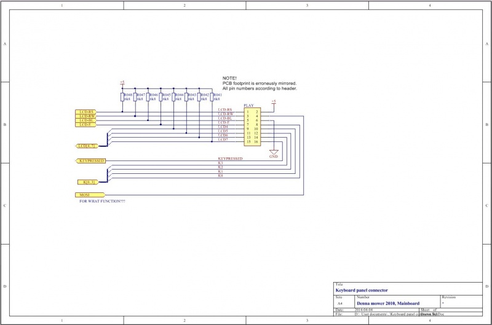Click the 6k8 value of resistor R048
The height and width of the screenshot is (325, 492).
coord(127,99)
